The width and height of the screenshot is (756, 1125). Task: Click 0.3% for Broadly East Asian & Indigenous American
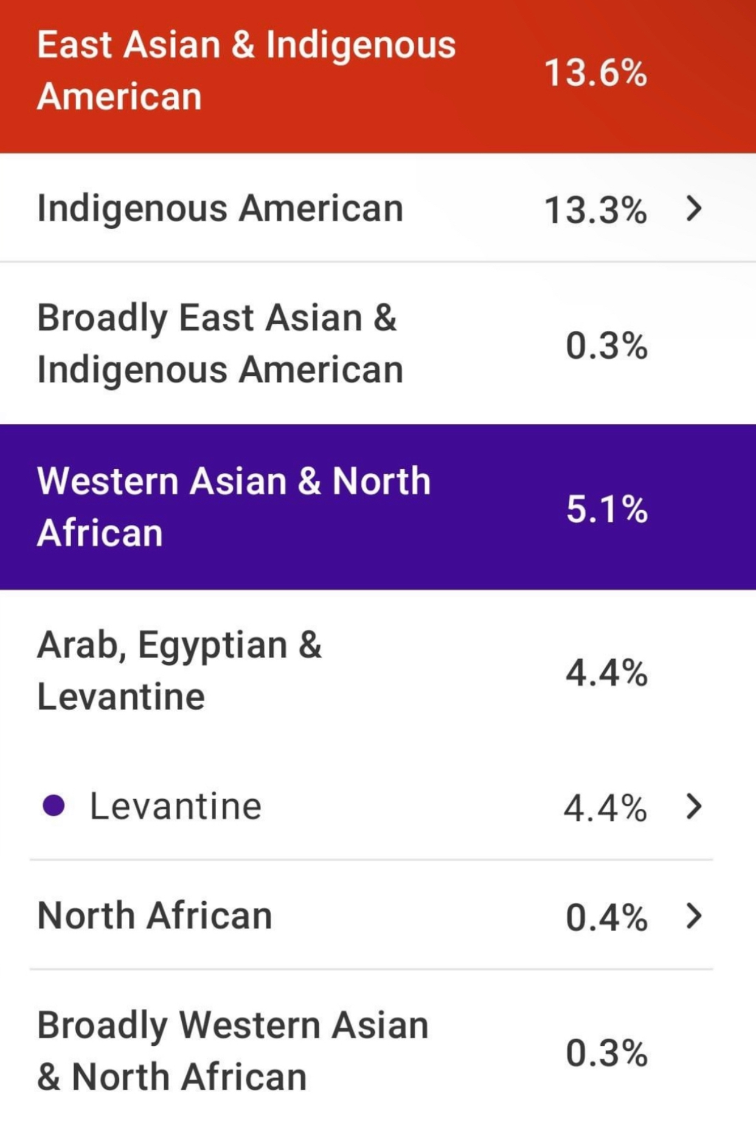[606, 345]
